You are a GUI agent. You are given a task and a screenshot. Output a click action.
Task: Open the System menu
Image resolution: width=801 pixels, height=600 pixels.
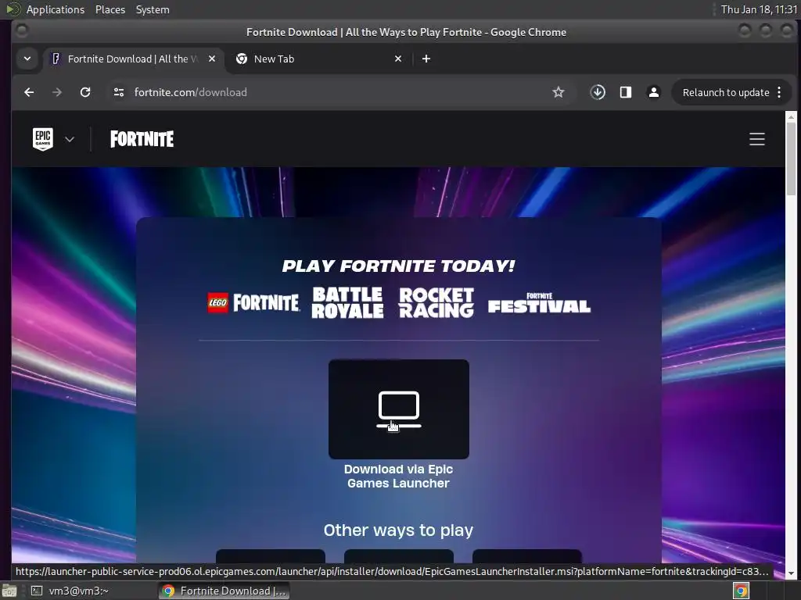click(x=153, y=9)
